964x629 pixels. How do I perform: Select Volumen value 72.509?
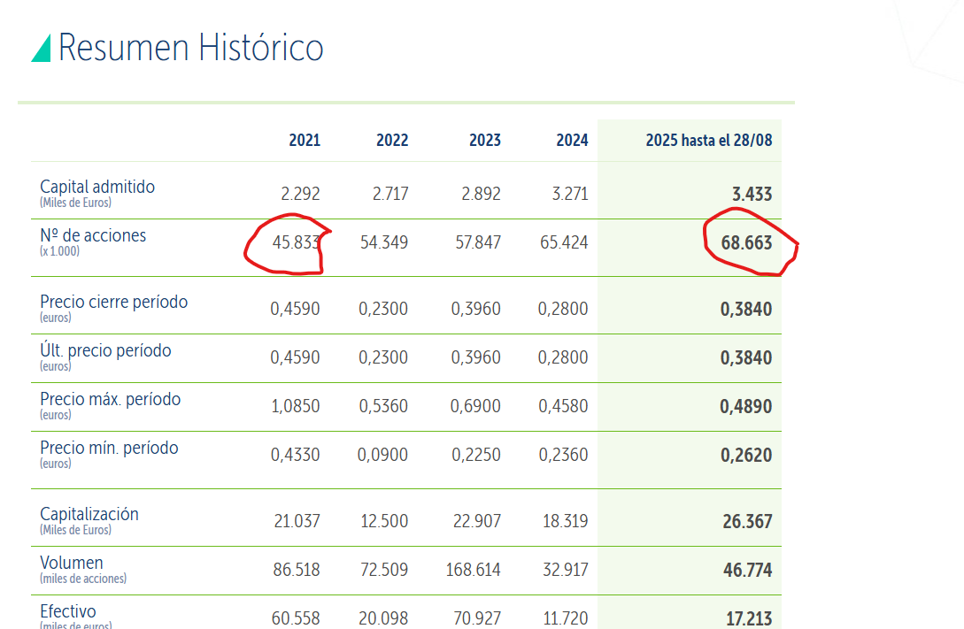click(384, 569)
